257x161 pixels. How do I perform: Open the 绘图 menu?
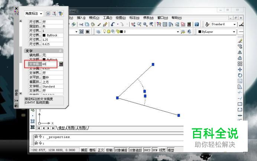pyautogui.click(x=121, y=18)
